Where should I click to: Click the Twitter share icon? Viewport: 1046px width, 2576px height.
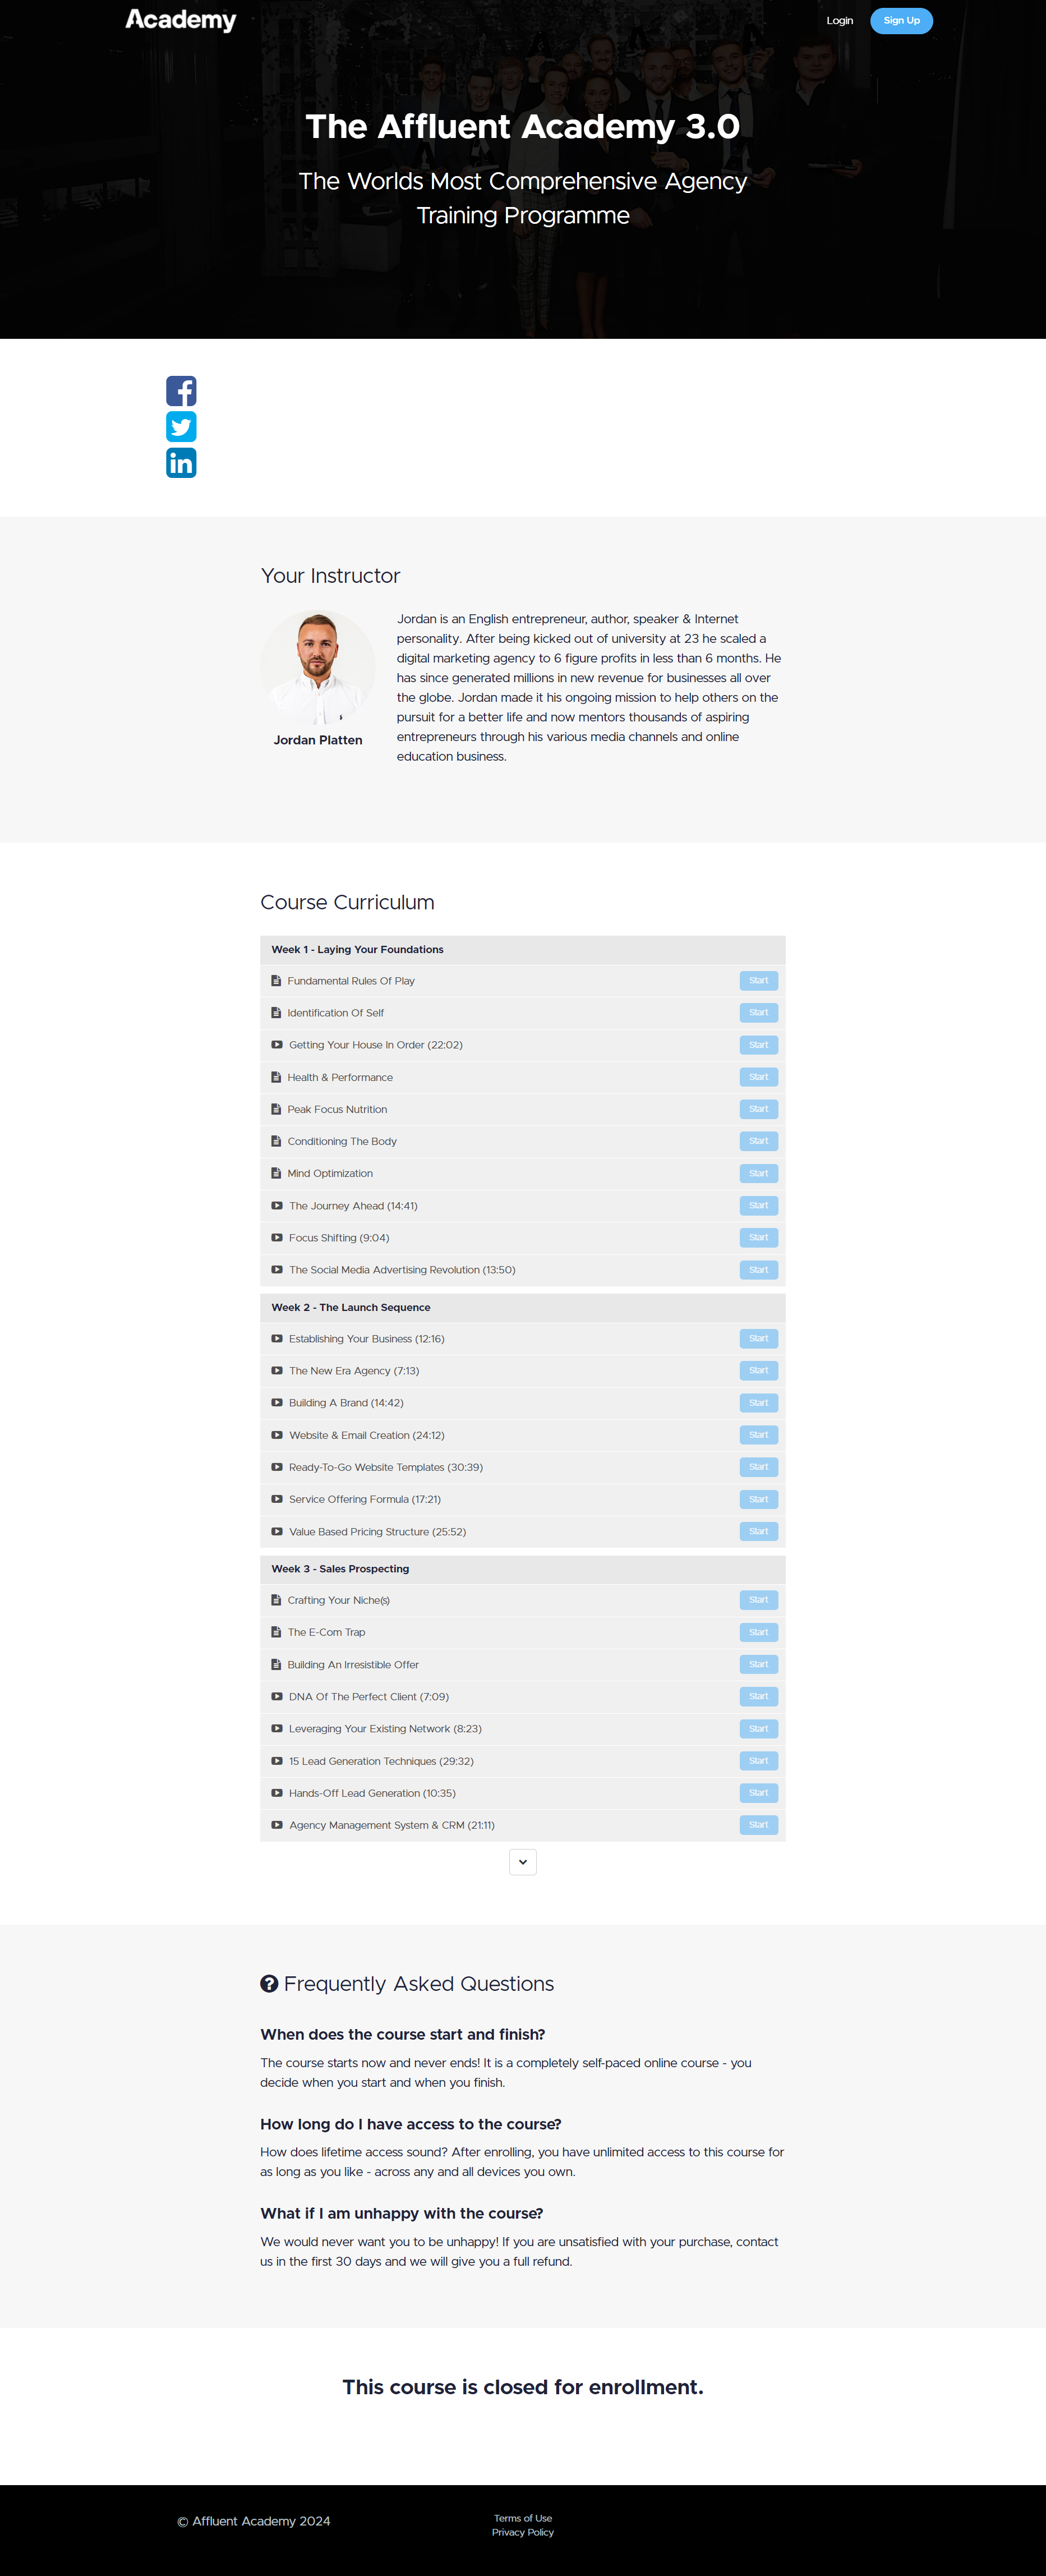pyautogui.click(x=181, y=427)
